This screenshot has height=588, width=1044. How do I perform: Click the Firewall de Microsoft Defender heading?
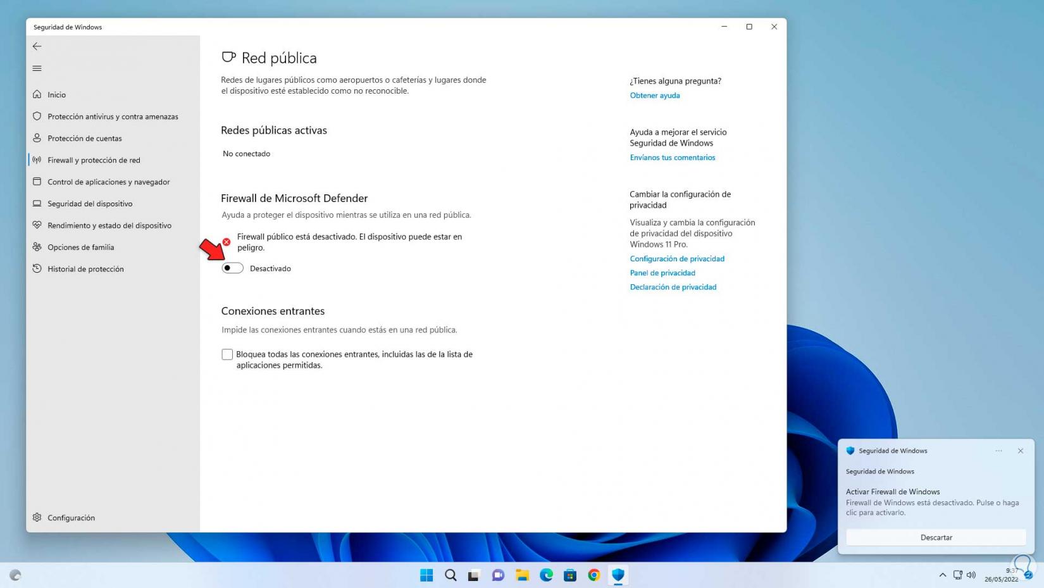294,198
